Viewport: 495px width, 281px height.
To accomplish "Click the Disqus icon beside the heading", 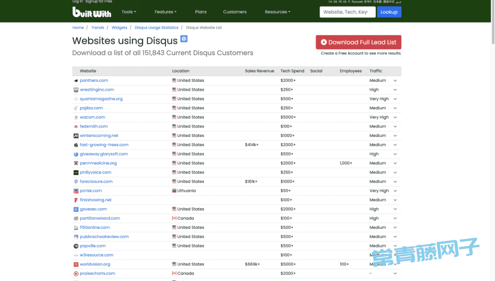I will click(x=184, y=39).
